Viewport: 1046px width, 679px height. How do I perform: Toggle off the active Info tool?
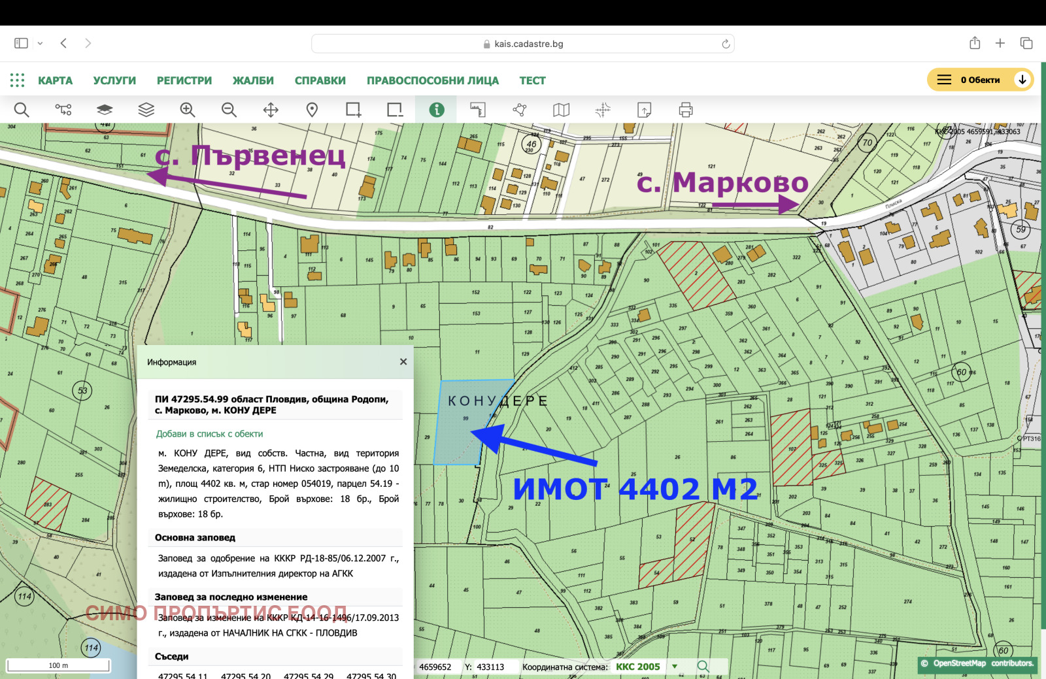click(x=436, y=110)
